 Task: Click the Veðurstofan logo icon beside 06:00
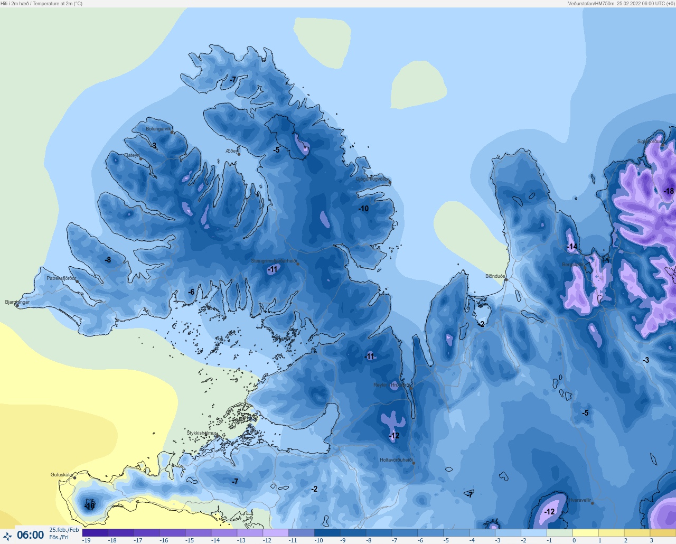[7, 536]
